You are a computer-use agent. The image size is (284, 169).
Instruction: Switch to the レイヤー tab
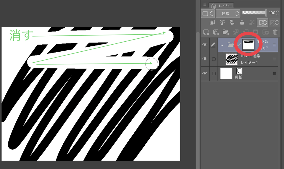(222, 6)
